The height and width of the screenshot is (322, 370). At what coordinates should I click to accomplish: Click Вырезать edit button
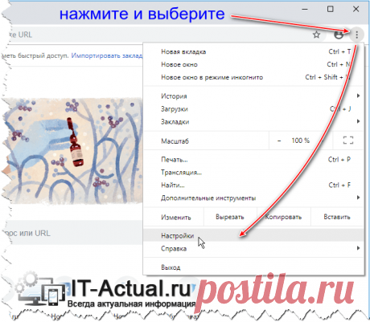click(230, 217)
